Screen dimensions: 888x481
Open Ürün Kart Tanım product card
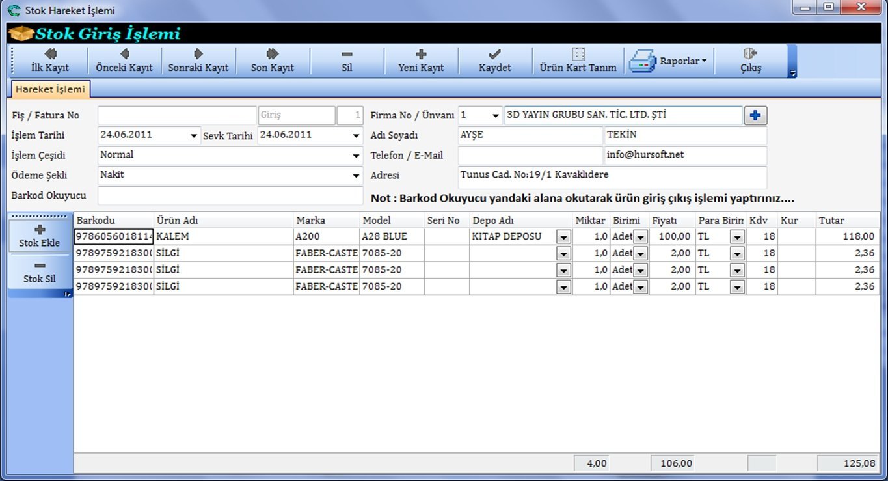578,61
